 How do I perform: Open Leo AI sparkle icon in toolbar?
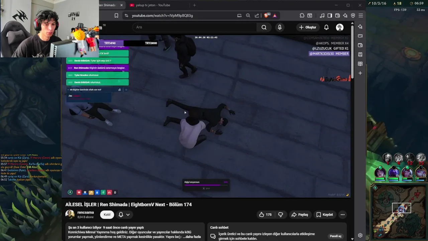(x=345, y=15)
